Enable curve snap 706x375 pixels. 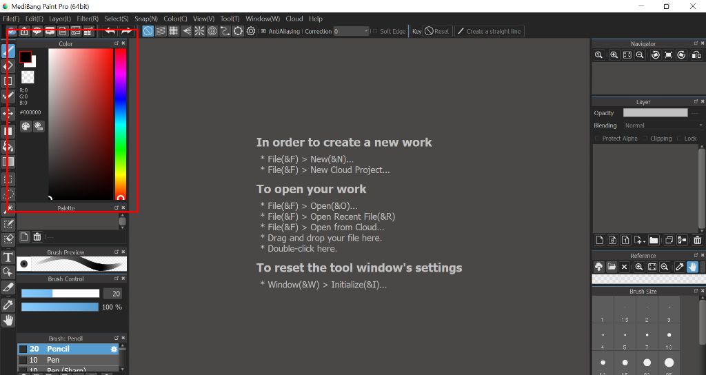point(225,31)
